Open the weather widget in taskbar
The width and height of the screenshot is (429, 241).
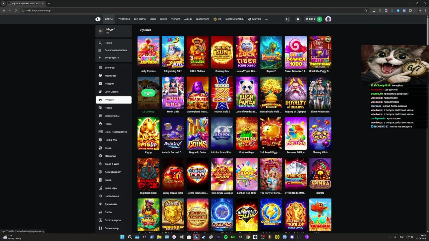point(12,237)
